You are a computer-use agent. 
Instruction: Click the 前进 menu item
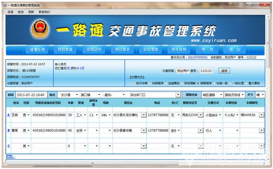coord(21,12)
